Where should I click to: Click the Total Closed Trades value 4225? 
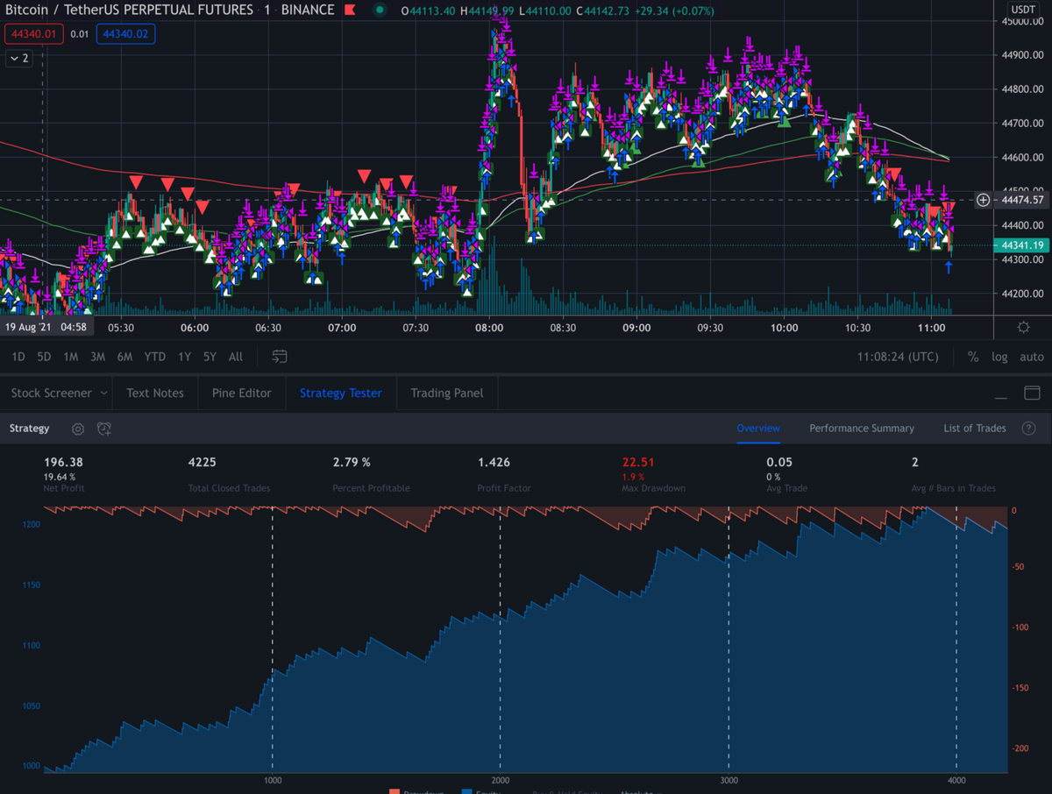tap(203, 462)
